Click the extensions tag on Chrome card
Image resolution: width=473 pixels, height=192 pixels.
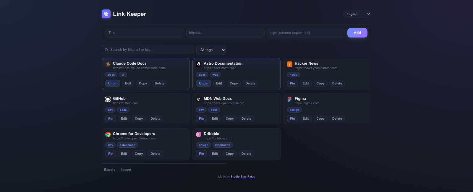click(127, 145)
